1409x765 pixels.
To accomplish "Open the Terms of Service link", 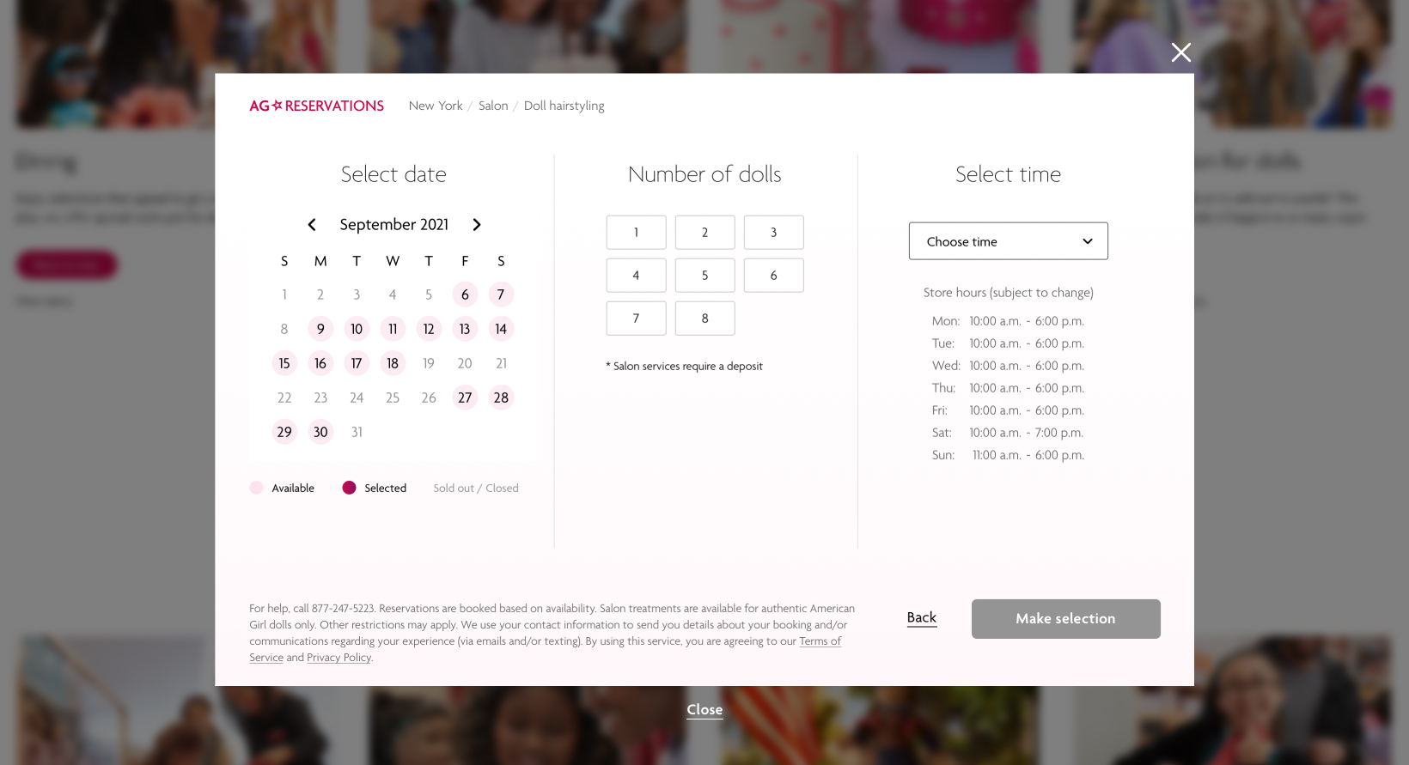I will tap(820, 641).
